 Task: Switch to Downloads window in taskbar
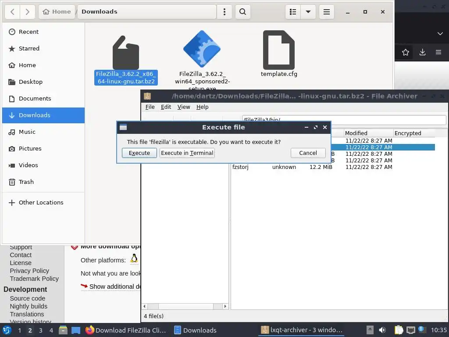pos(195,330)
